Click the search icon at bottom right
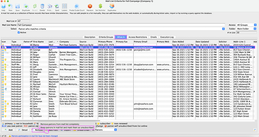259x137 pixels. click(x=255, y=130)
